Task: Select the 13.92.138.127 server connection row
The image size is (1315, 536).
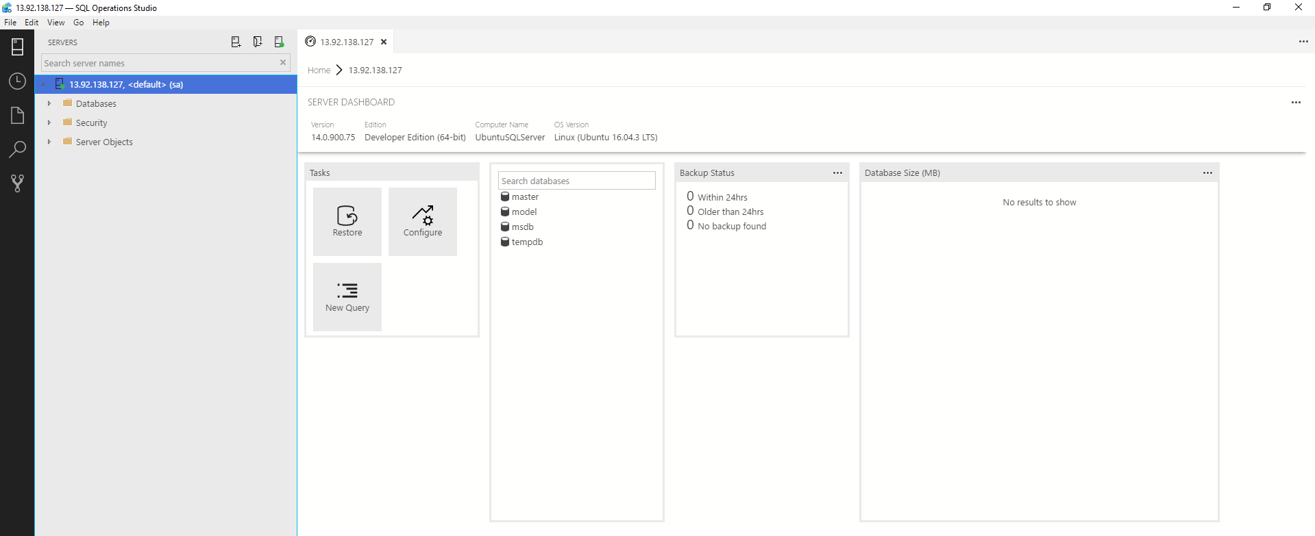Action: click(x=166, y=84)
